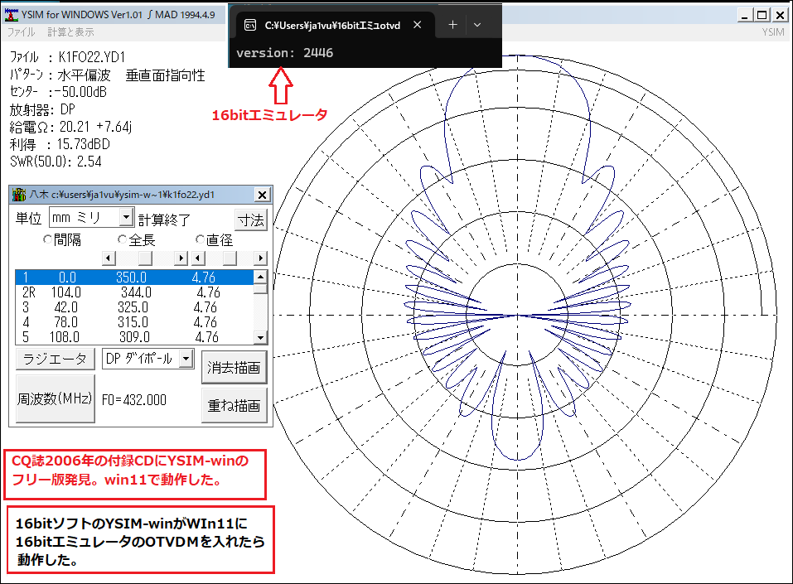
Task: Click the 利得 15.73dBD gain readout
Action: [x=60, y=145]
